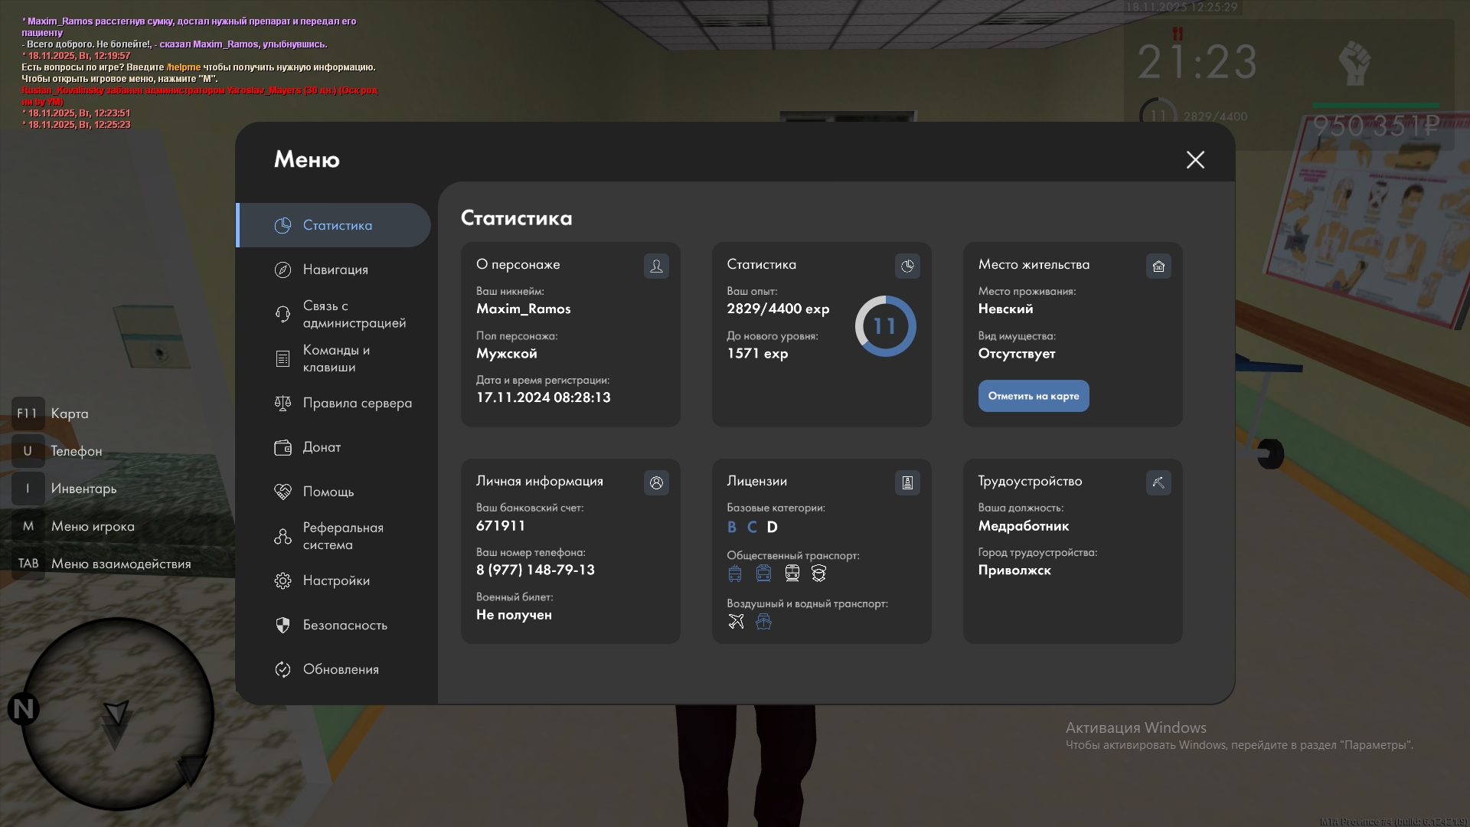1470x827 pixels.
Task: Click the pie chart icon in the Статистика card
Action: [x=907, y=266]
